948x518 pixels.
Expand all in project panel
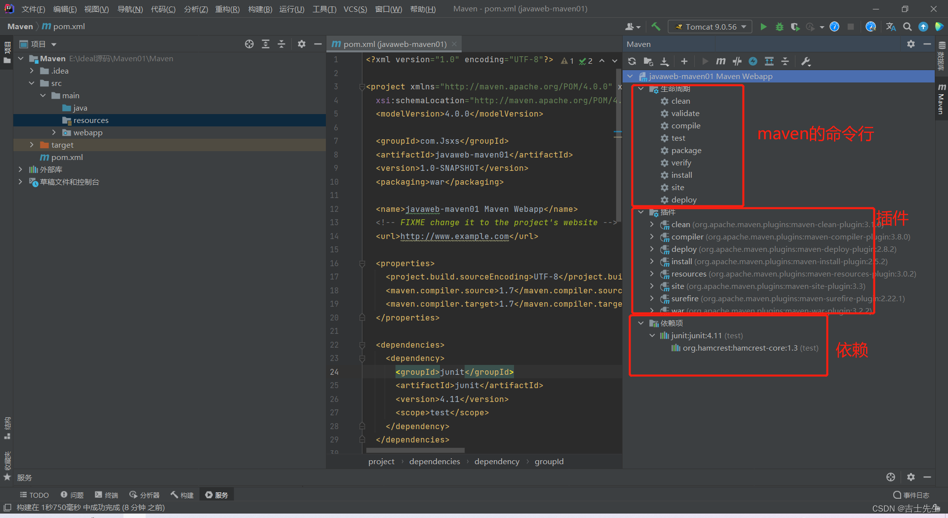click(x=266, y=44)
